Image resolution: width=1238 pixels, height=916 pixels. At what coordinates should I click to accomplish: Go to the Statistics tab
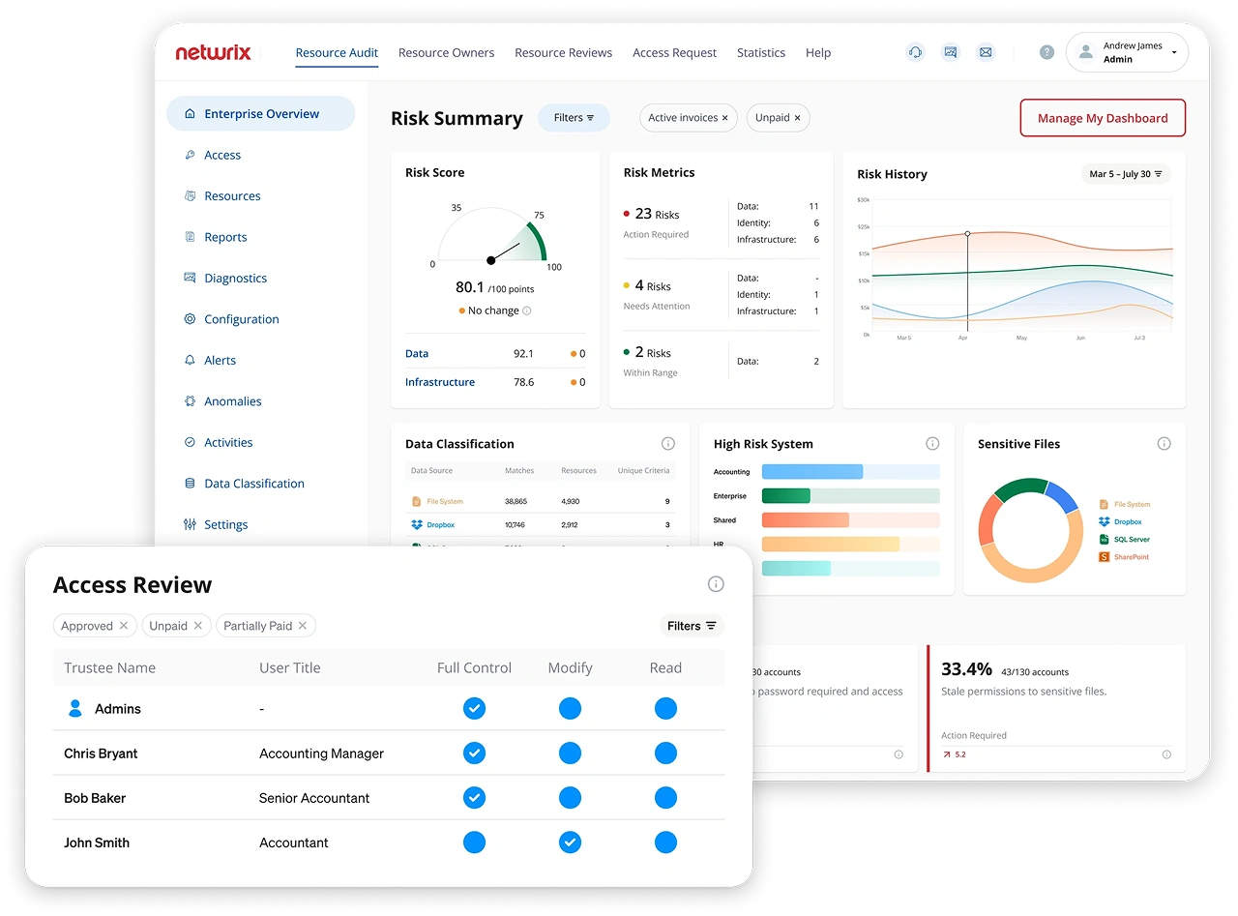pyautogui.click(x=761, y=53)
